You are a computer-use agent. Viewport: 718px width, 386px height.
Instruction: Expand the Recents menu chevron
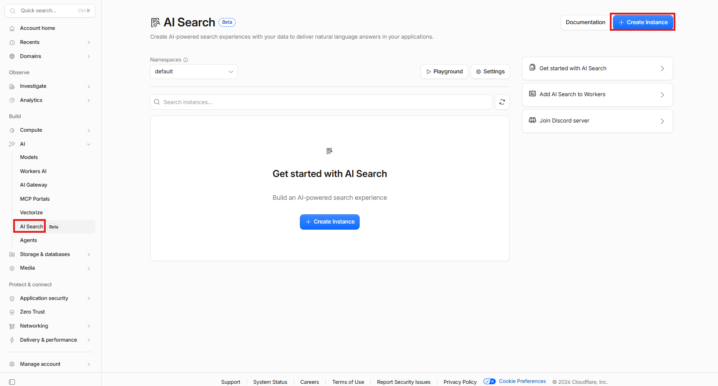(x=89, y=43)
